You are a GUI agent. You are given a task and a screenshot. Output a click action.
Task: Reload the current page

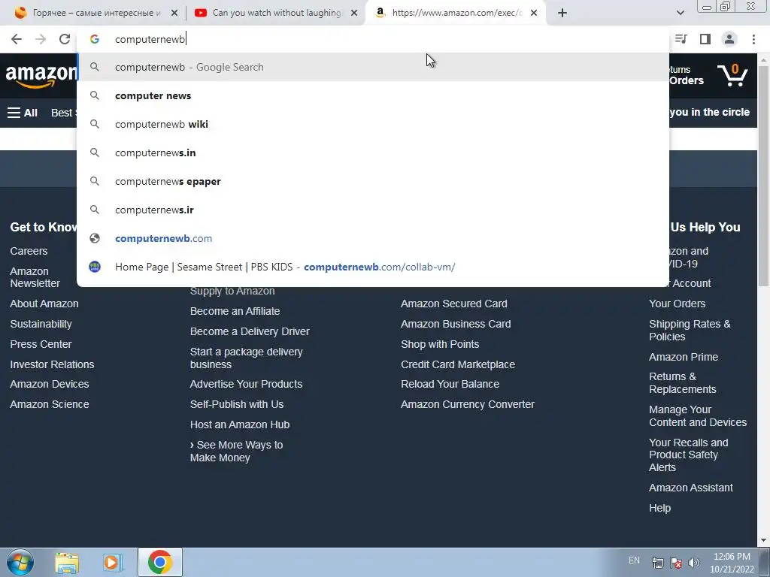tap(65, 39)
